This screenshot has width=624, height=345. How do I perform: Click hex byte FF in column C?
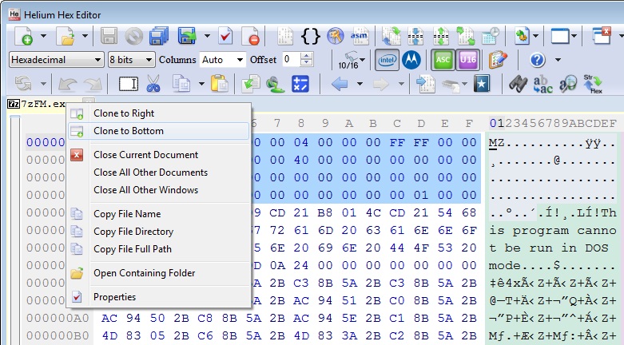pyautogui.click(x=397, y=142)
